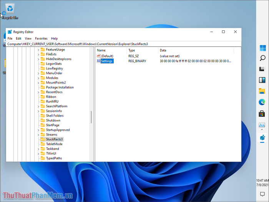Open the File menu
This screenshot has height=202, width=269.
tap(10, 38)
